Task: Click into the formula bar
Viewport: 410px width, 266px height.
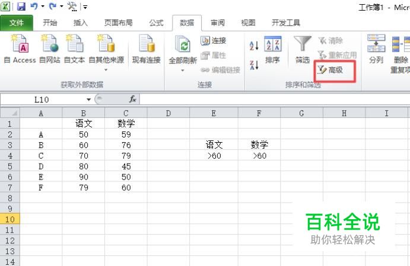Action: click(x=275, y=100)
